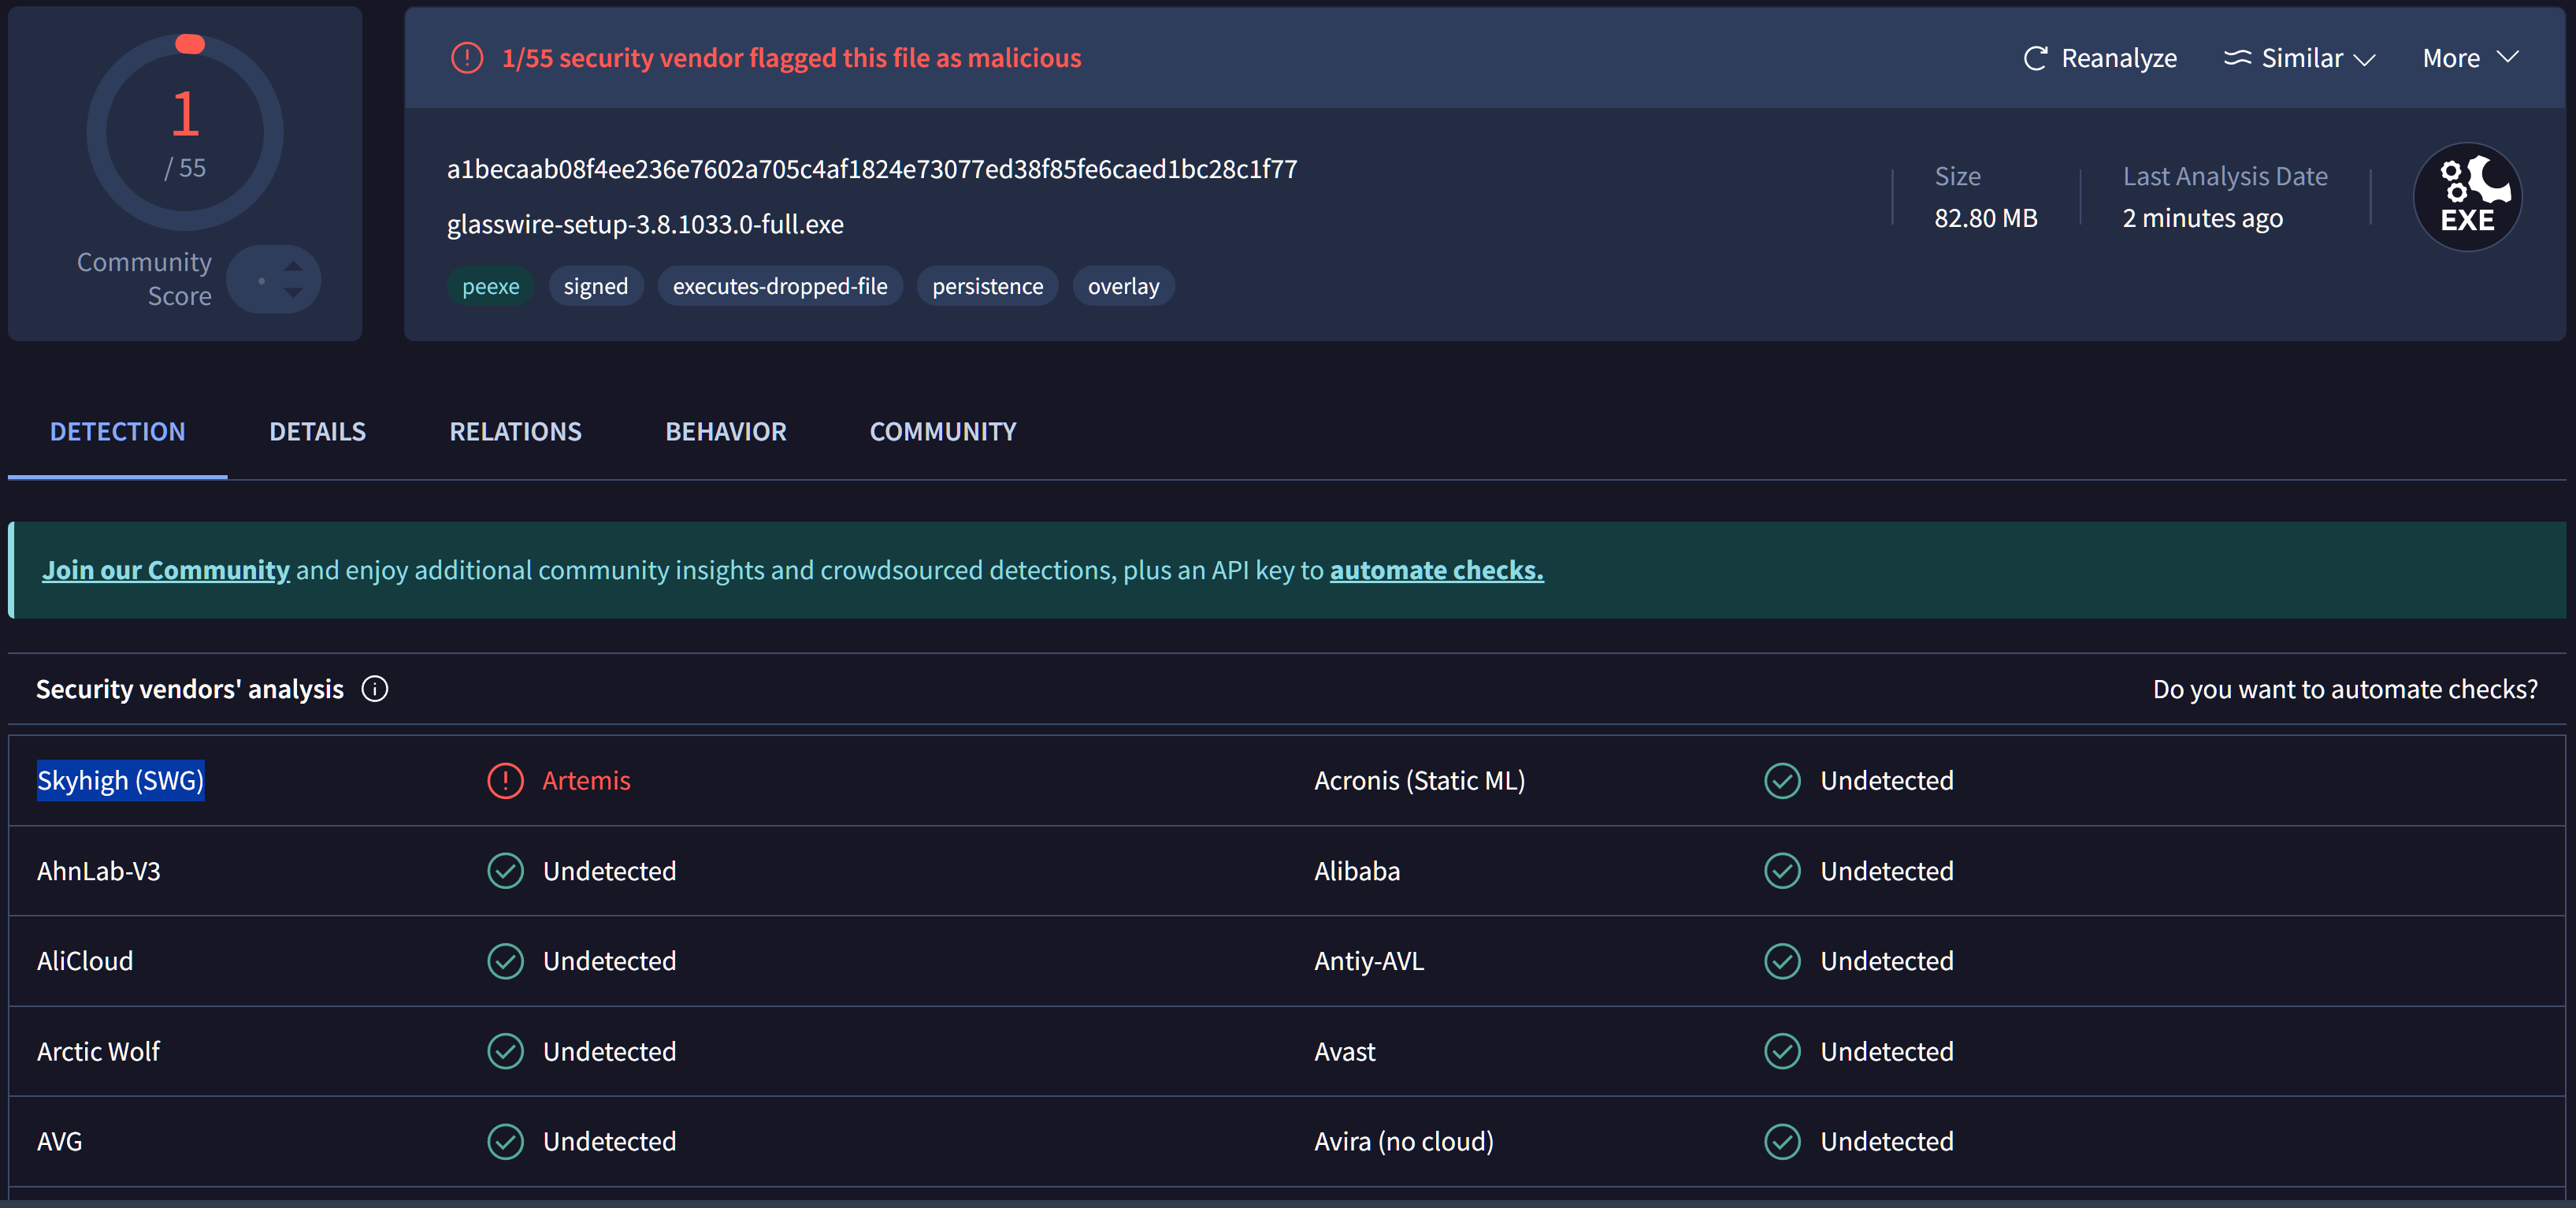
Task: Click the Security vendors' analysis heading
Action: (x=190, y=689)
